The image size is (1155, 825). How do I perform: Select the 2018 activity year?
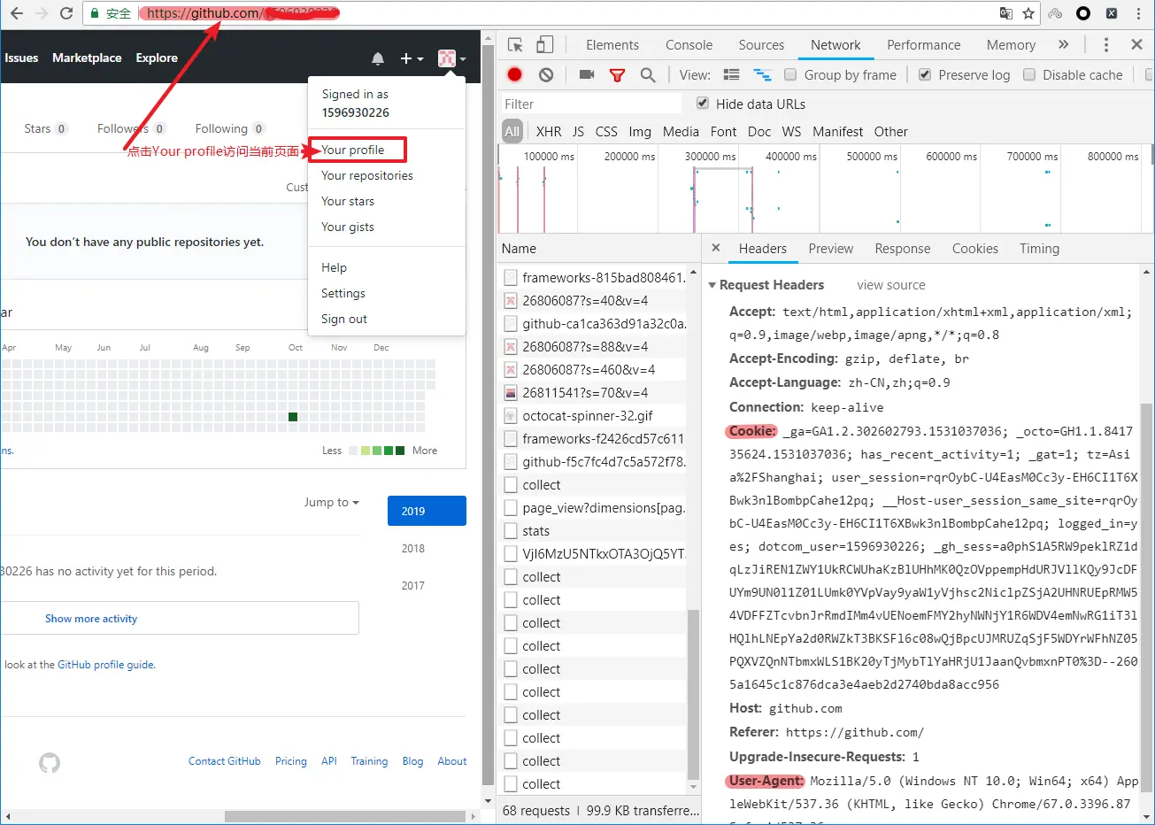click(x=413, y=548)
